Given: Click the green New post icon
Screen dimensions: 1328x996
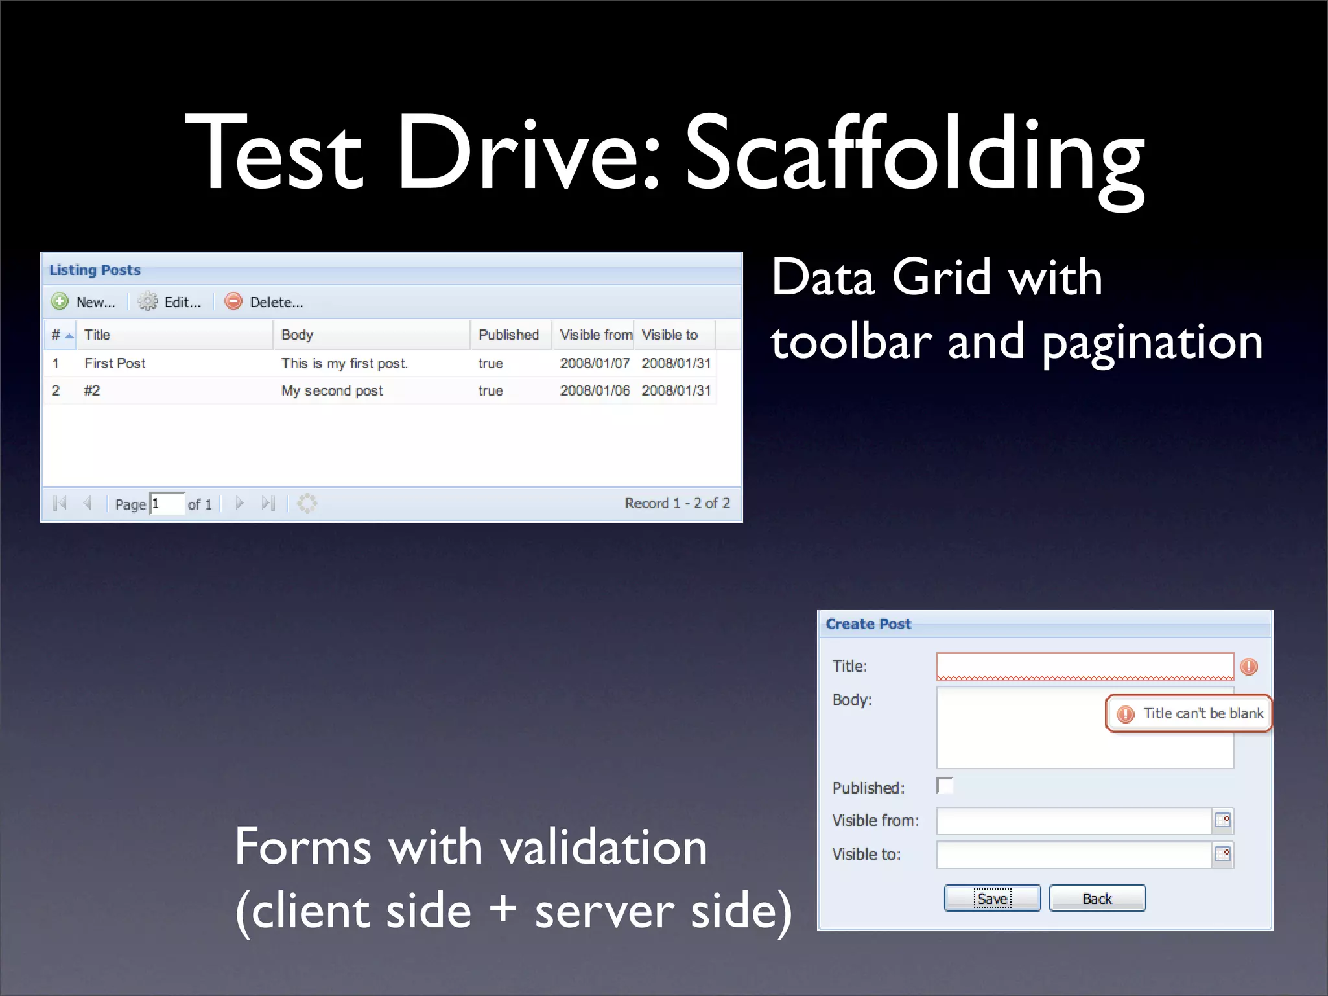Looking at the screenshot, I should [x=60, y=302].
